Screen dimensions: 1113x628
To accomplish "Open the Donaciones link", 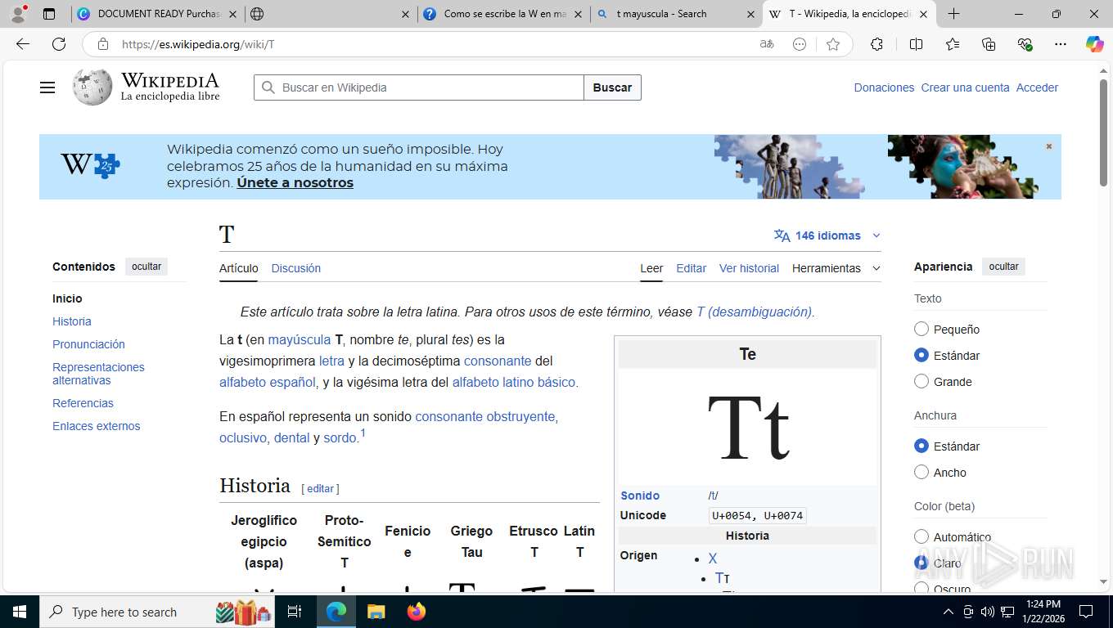I will coord(884,87).
